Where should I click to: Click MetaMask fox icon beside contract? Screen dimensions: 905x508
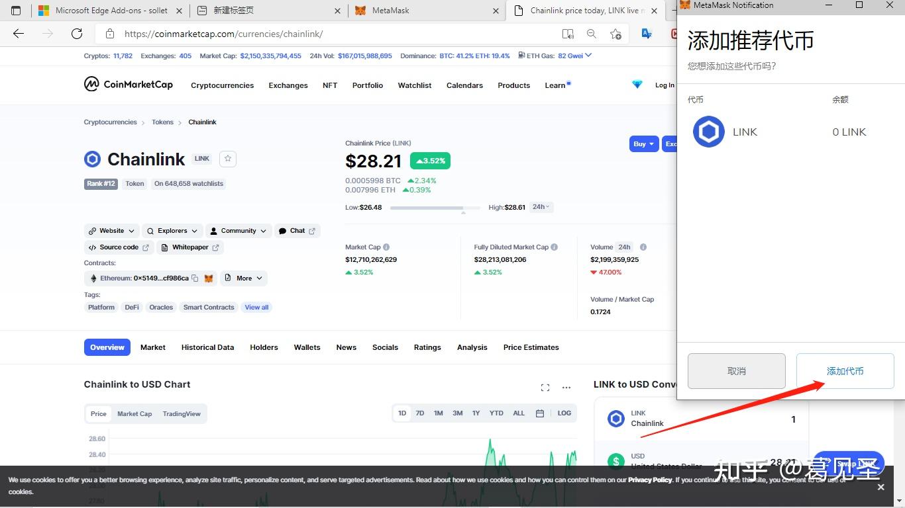[x=209, y=278]
